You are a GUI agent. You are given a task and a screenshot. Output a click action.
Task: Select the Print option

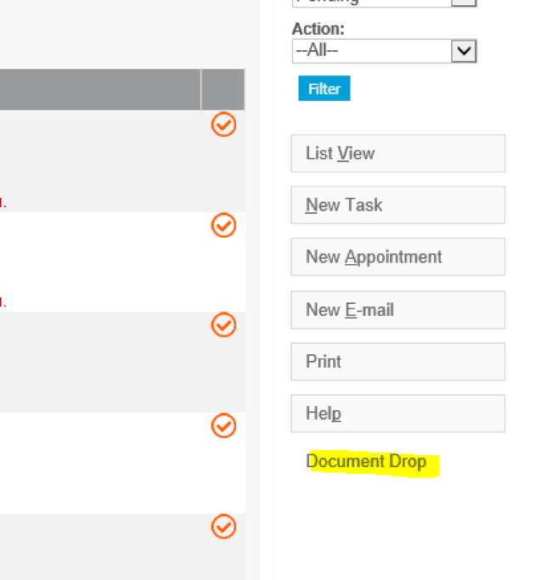[397, 362]
